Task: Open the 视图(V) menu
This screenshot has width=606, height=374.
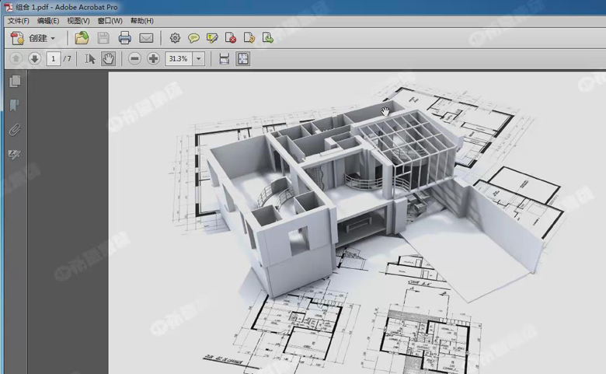Action: point(78,21)
